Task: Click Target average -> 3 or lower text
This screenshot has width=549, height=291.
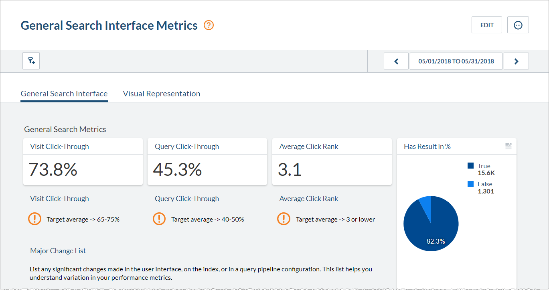Action: pyautogui.click(x=335, y=220)
